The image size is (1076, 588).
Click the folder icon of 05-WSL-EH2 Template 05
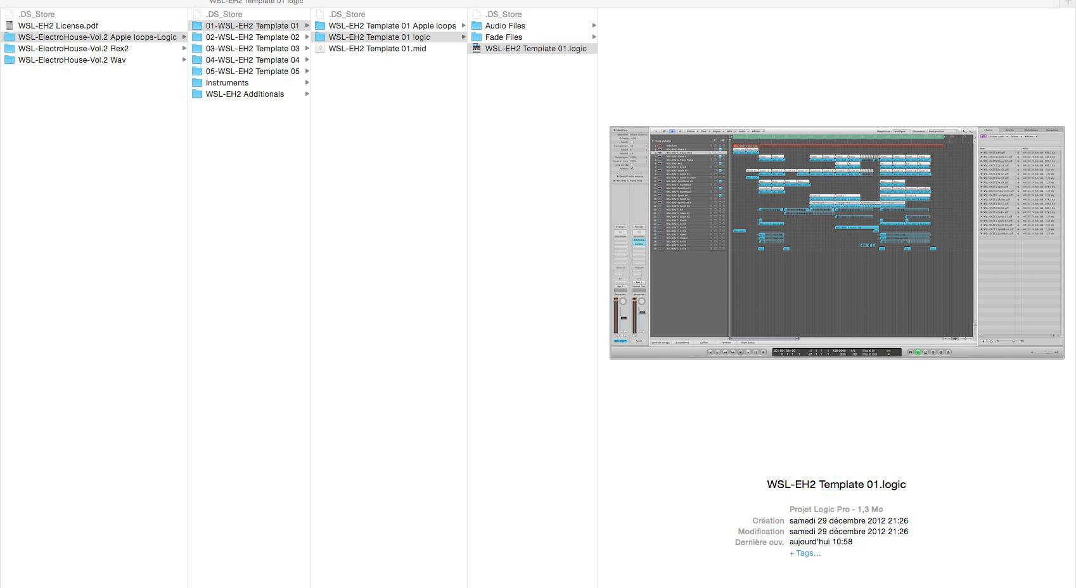pyautogui.click(x=197, y=72)
